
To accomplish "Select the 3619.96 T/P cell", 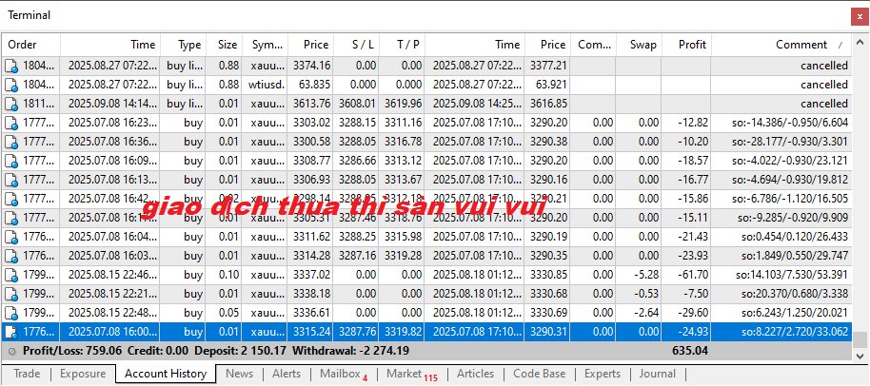I will 402,104.
